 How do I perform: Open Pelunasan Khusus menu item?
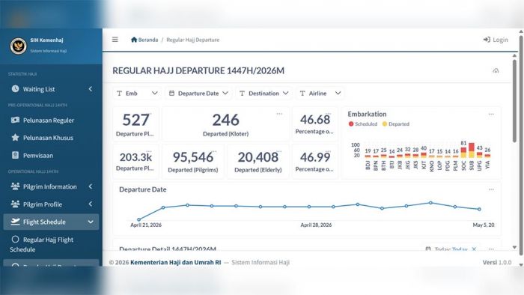tap(51, 138)
